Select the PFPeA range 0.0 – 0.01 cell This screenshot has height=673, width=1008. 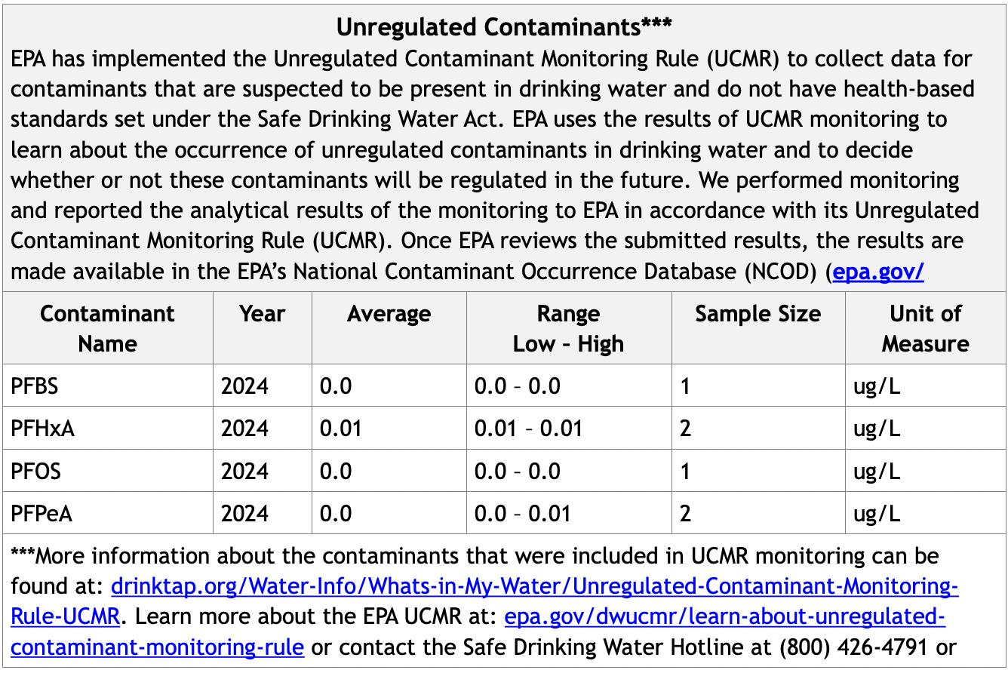pyautogui.click(x=528, y=514)
